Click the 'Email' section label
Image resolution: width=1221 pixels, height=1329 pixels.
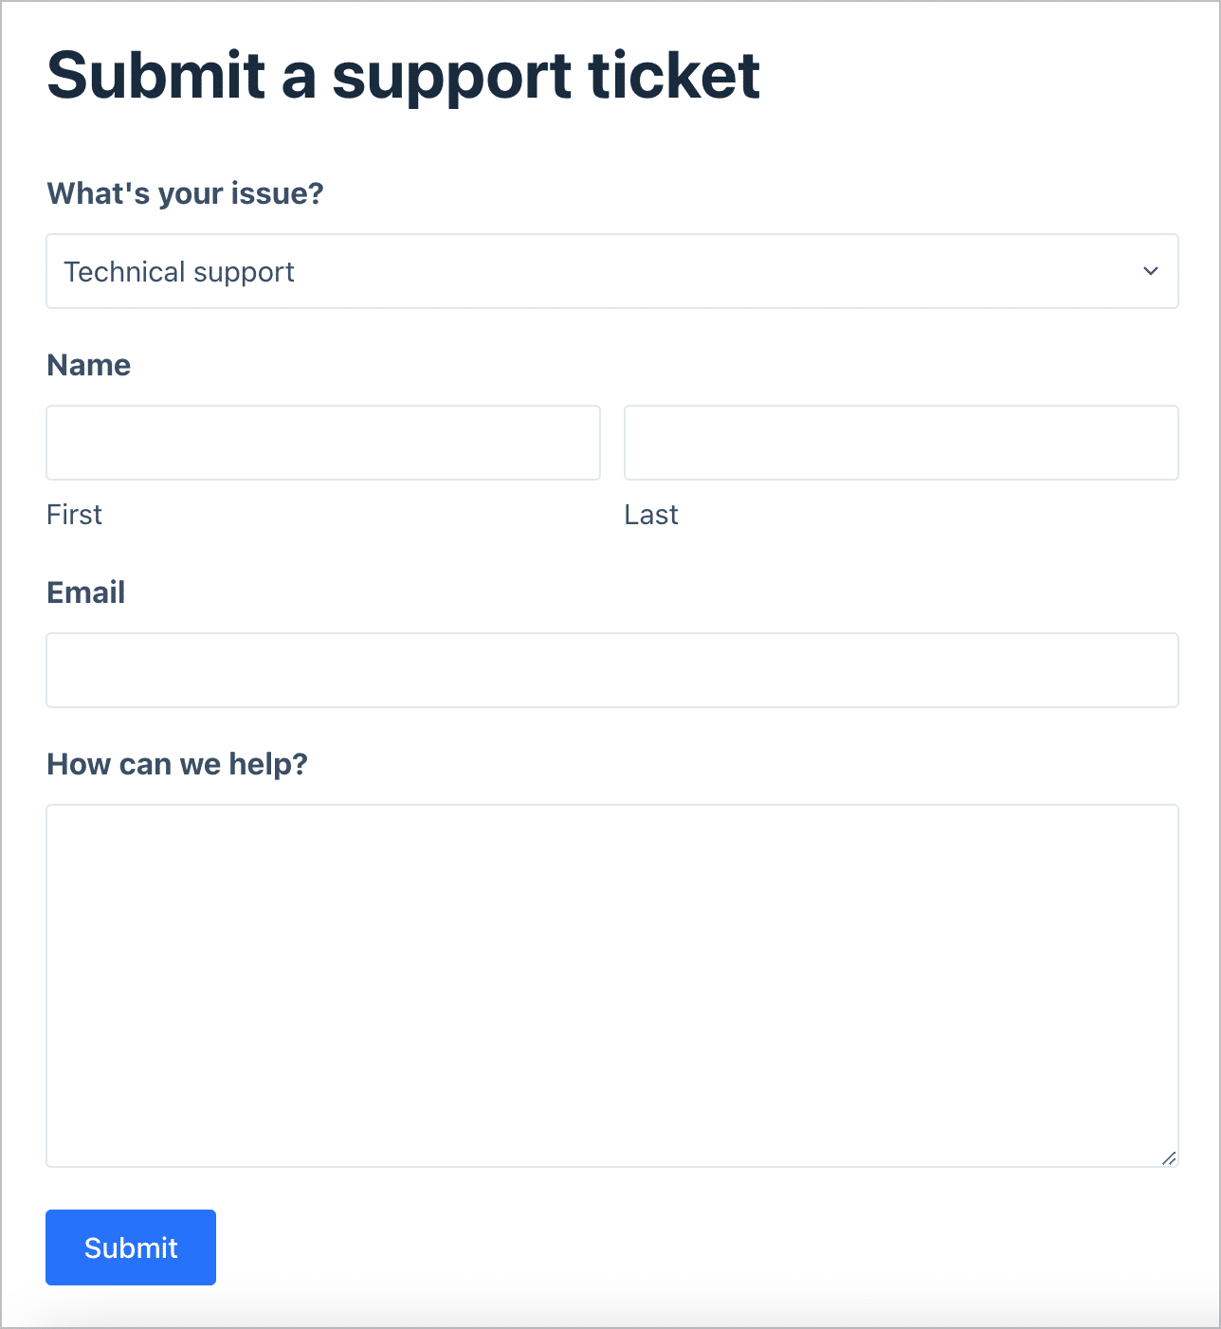click(x=85, y=592)
